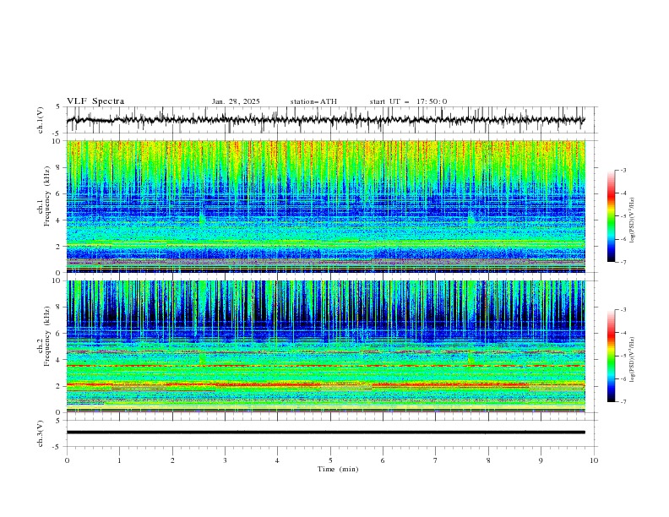The height and width of the screenshot is (517, 669).
Task: Select the date text "Jan. 28, 2025"
Action: coord(236,101)
